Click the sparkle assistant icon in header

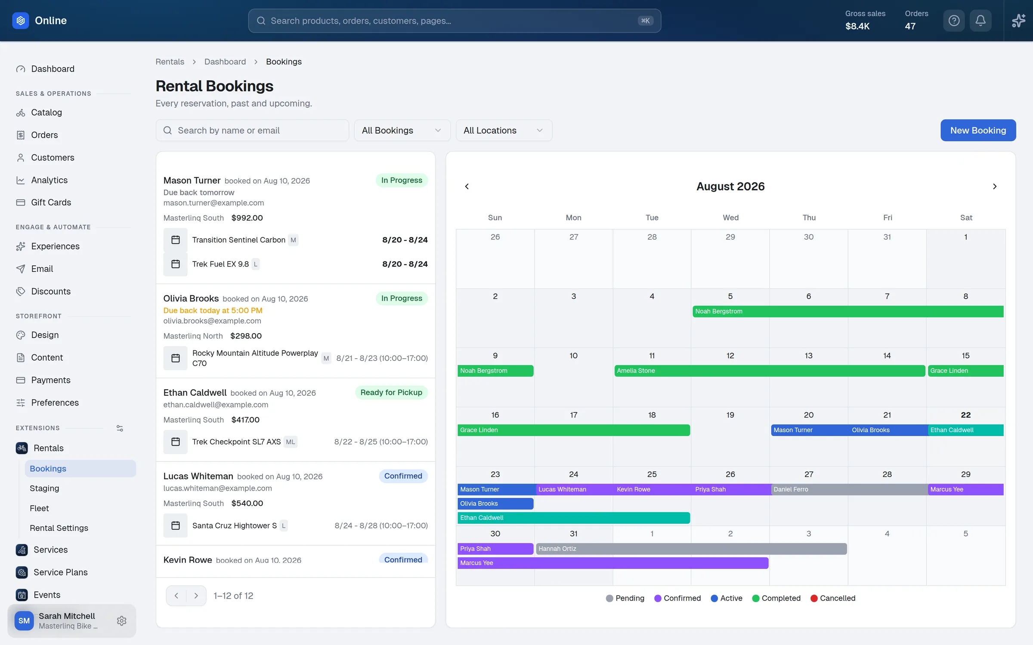1018,21
